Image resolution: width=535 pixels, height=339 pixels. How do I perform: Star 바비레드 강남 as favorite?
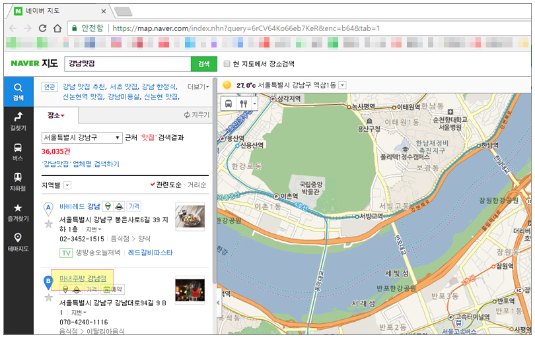click(49, 224)
